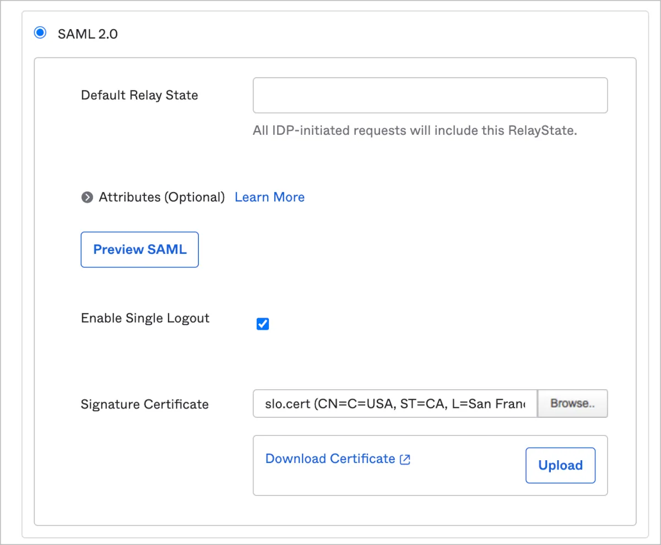Click the Signature Certificate label
This screenshot has width=661, height=545.
pos(144,405)
